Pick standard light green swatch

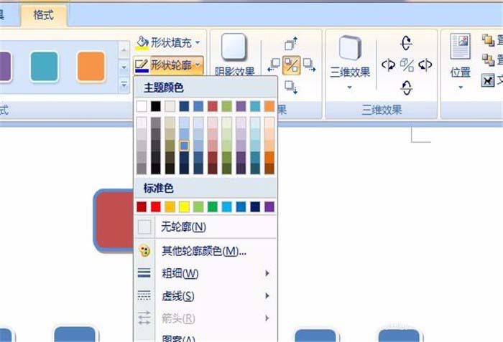[x=198, y=207]
